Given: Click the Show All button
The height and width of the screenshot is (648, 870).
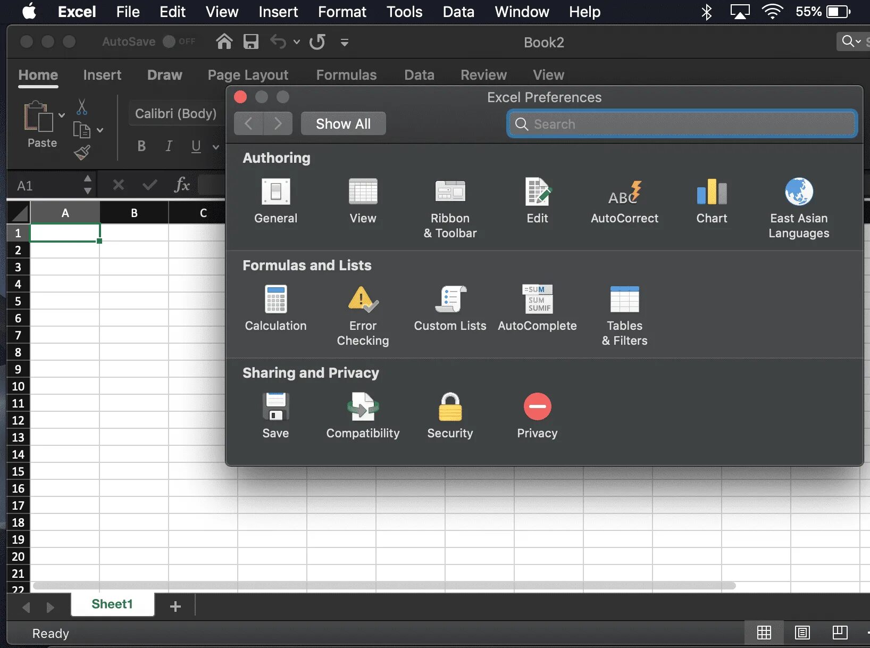Looking at the screenshot, I should pyautogui.click(x=343, y=123).
